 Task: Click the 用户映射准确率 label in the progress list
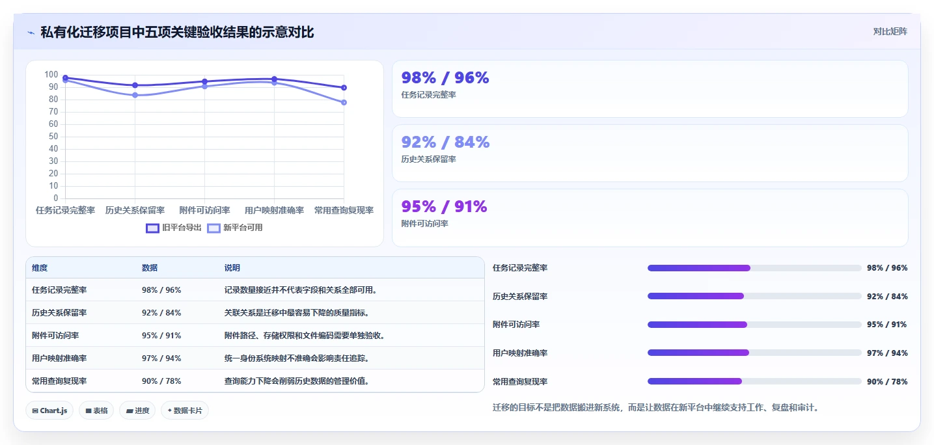tap(520, 353)
